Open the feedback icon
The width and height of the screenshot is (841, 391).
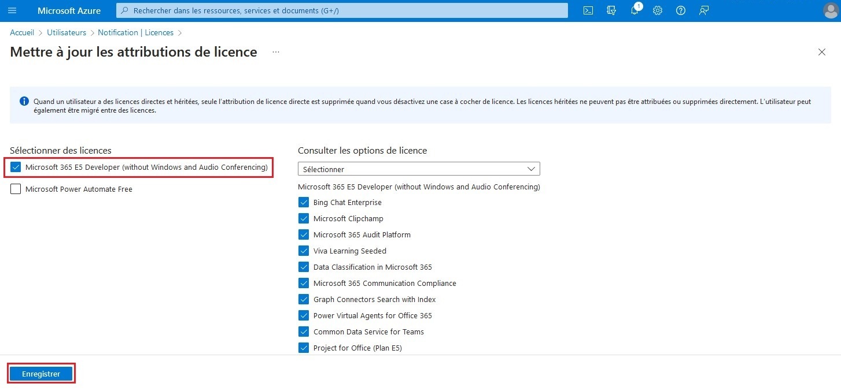(704, 10)
